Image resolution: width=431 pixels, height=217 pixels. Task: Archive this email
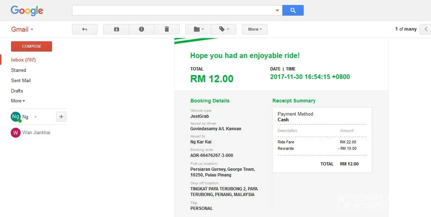coord(116,29)
